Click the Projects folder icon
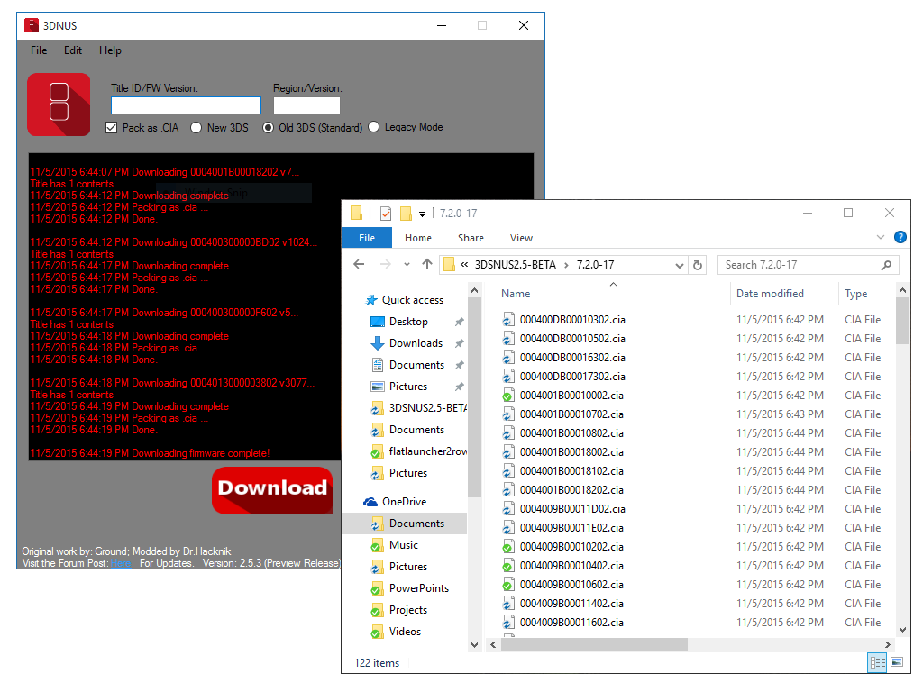The height and width of the screenshot is (692, 923). (377, 610)
